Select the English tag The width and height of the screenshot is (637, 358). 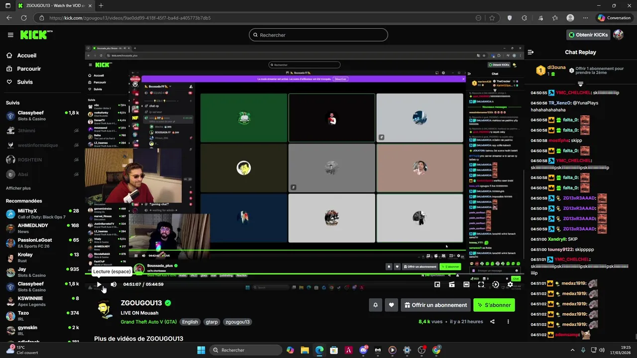click(x=190, y=322)
